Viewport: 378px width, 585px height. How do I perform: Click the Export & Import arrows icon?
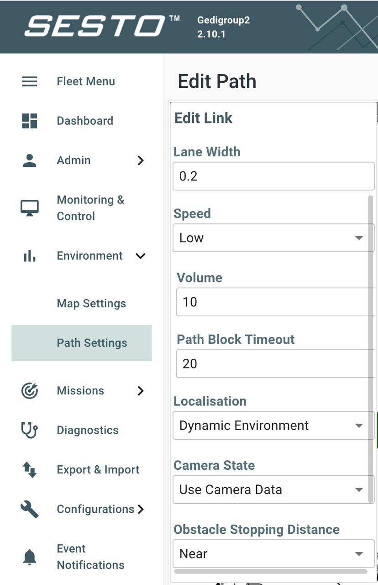click(30, 470)
